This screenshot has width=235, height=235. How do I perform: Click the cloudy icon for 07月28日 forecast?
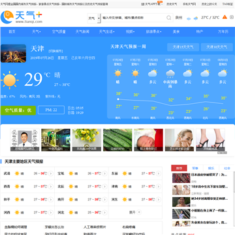[153, 73]
